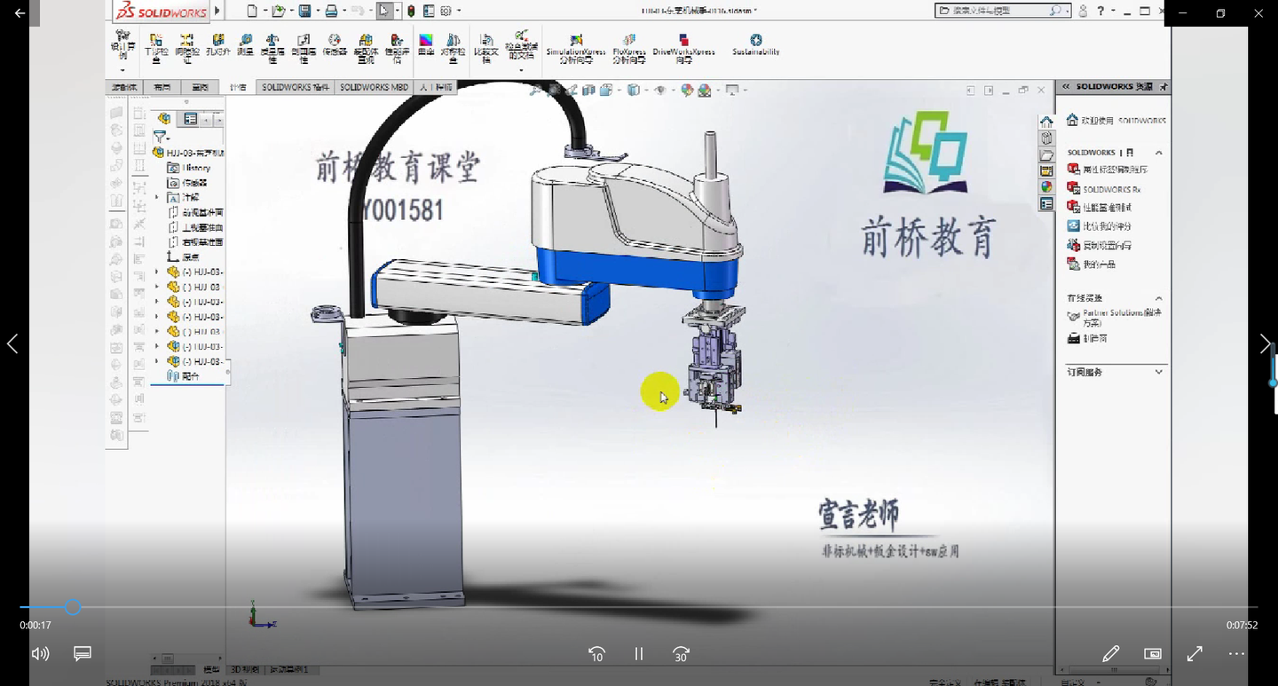Switch to the 布局 tab

pyautogui.click(x=162, y=87)
